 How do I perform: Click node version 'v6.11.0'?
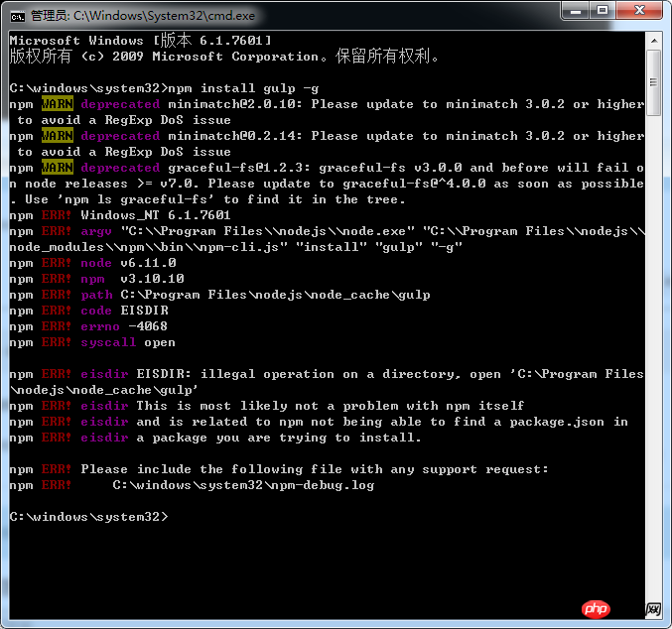pos(149,263)
